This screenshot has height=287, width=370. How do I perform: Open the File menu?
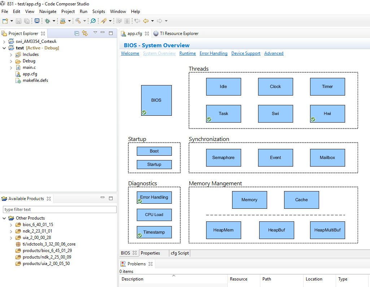[5, 12]
